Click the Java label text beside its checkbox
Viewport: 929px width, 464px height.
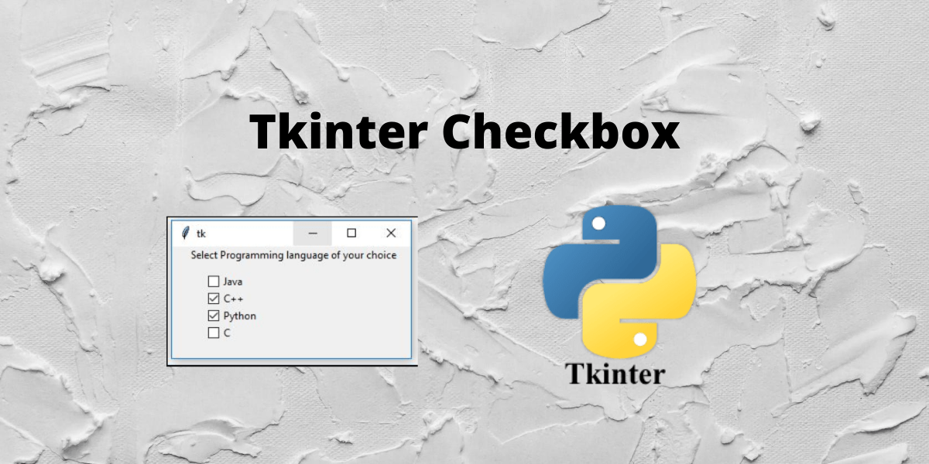[231, 281]
